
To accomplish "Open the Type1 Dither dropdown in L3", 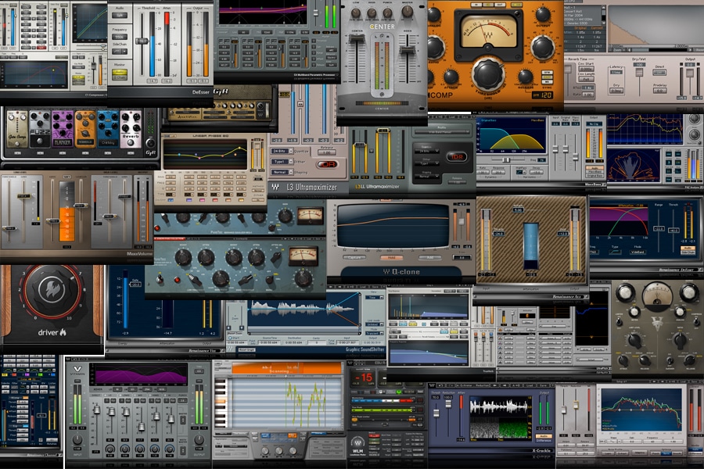I will click(282, 162).
